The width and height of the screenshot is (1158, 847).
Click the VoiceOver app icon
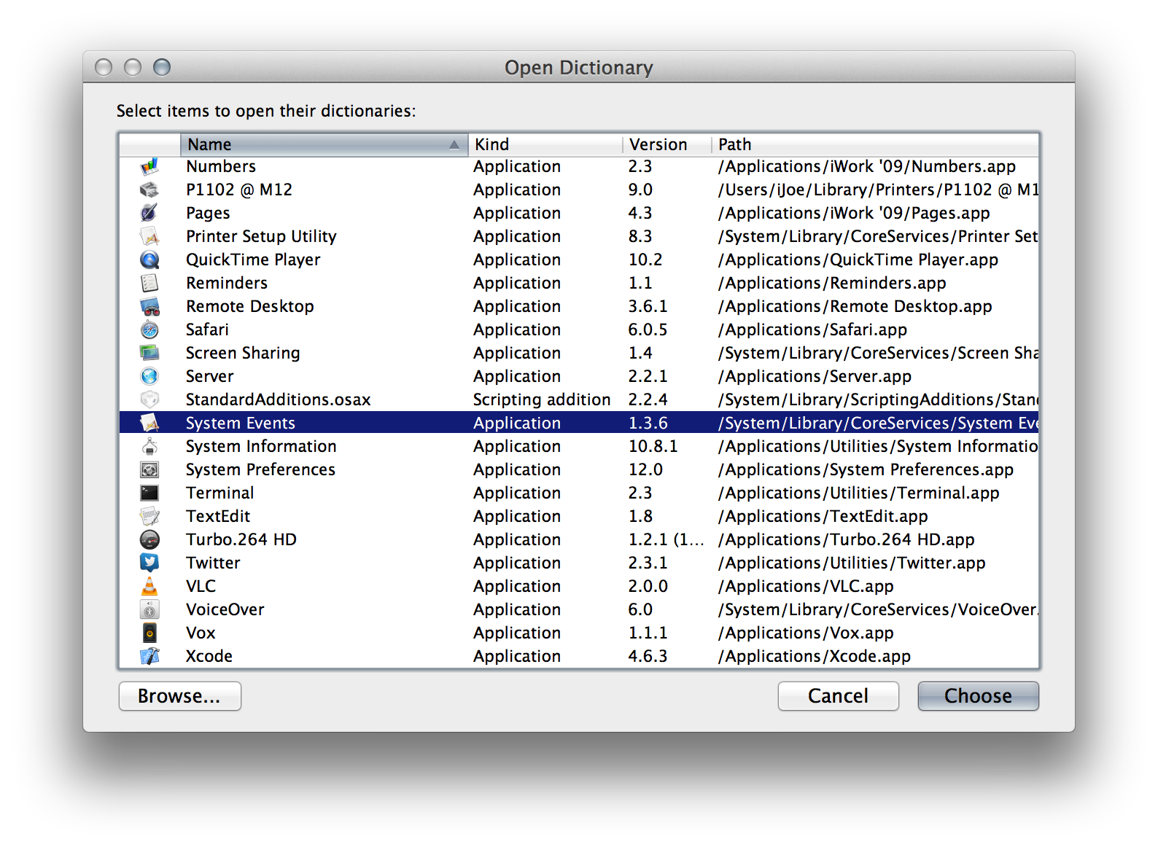(149, 609)
